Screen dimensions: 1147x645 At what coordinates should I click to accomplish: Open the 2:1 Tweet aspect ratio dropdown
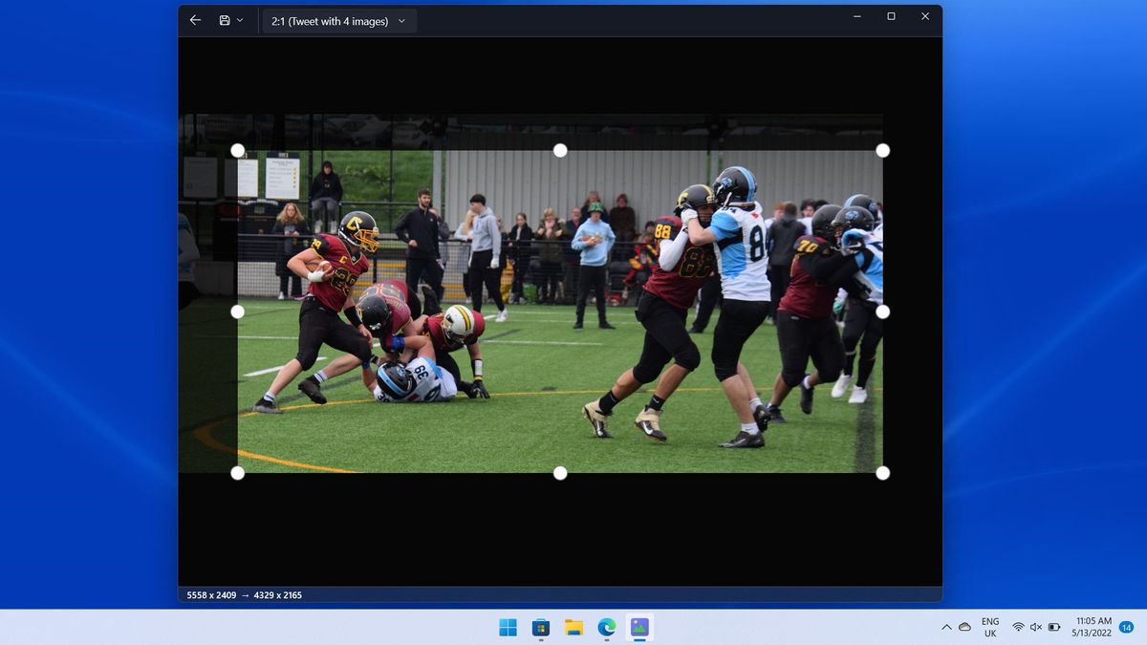(338, 19)
